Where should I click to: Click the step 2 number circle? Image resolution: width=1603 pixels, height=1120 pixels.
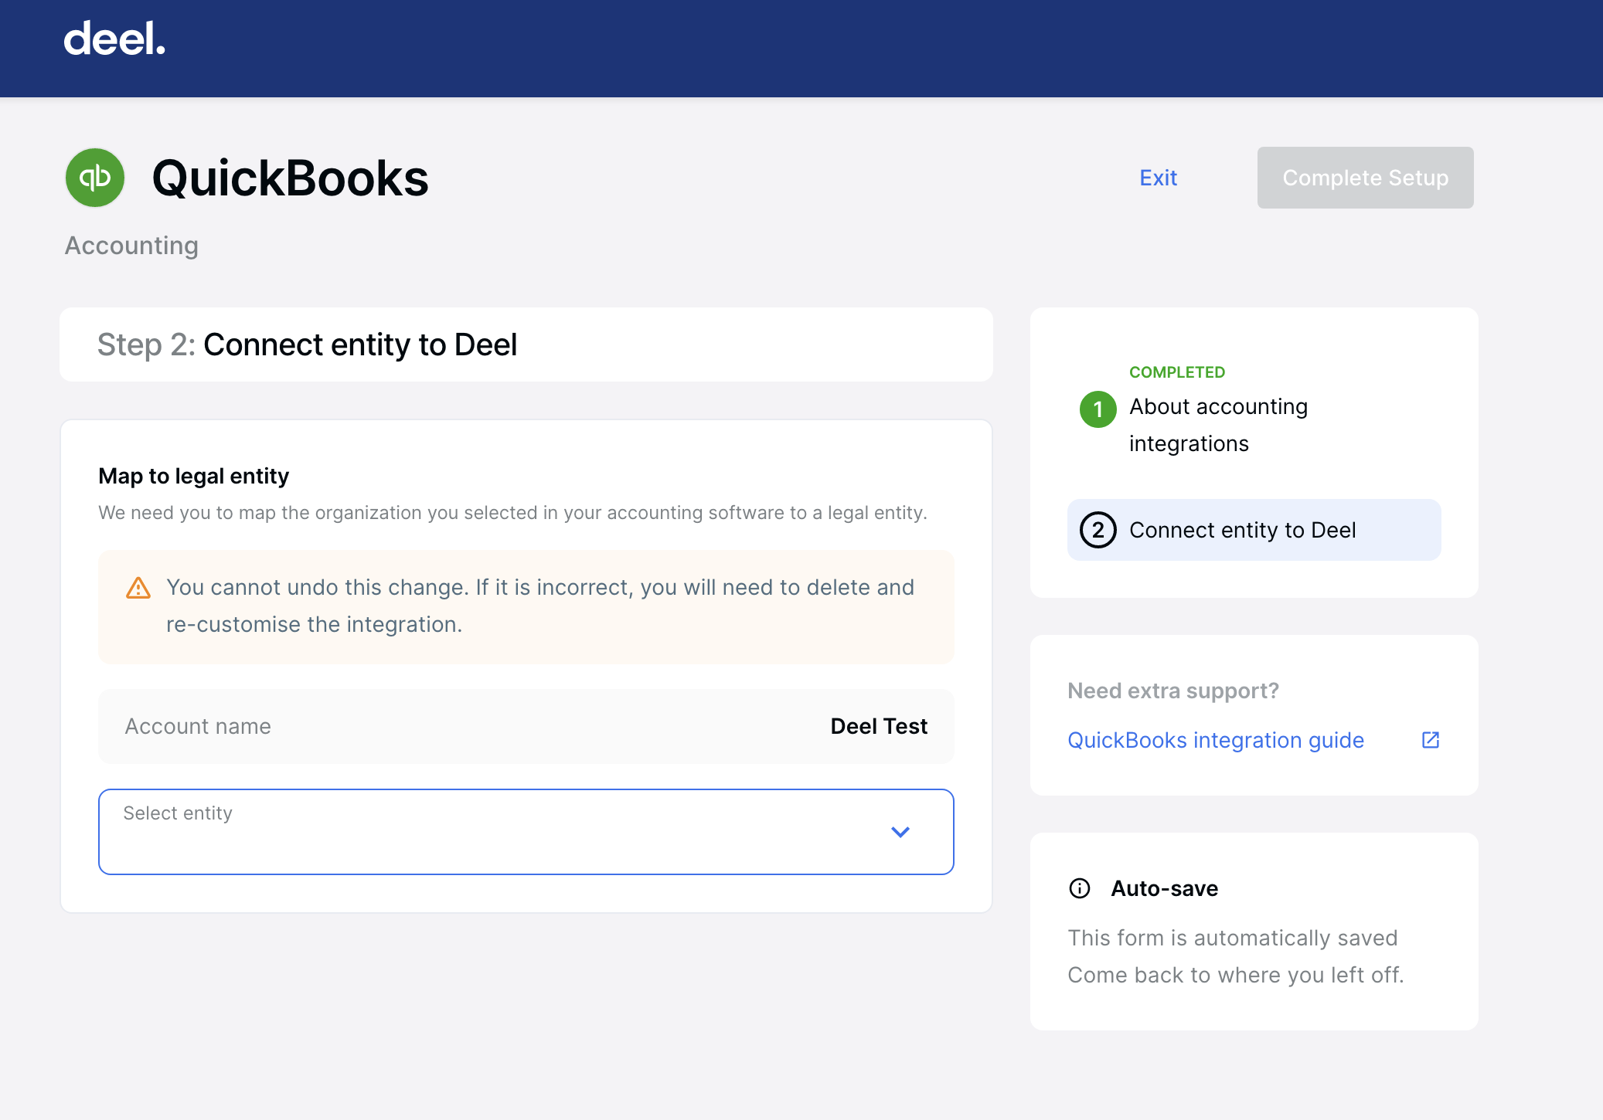(x=1098, y=530)
